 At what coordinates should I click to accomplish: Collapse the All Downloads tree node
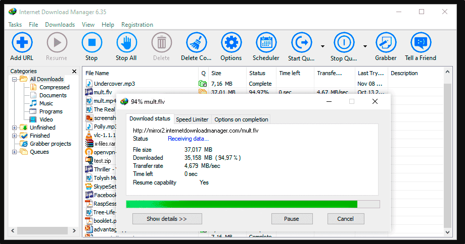click(15, 79)
